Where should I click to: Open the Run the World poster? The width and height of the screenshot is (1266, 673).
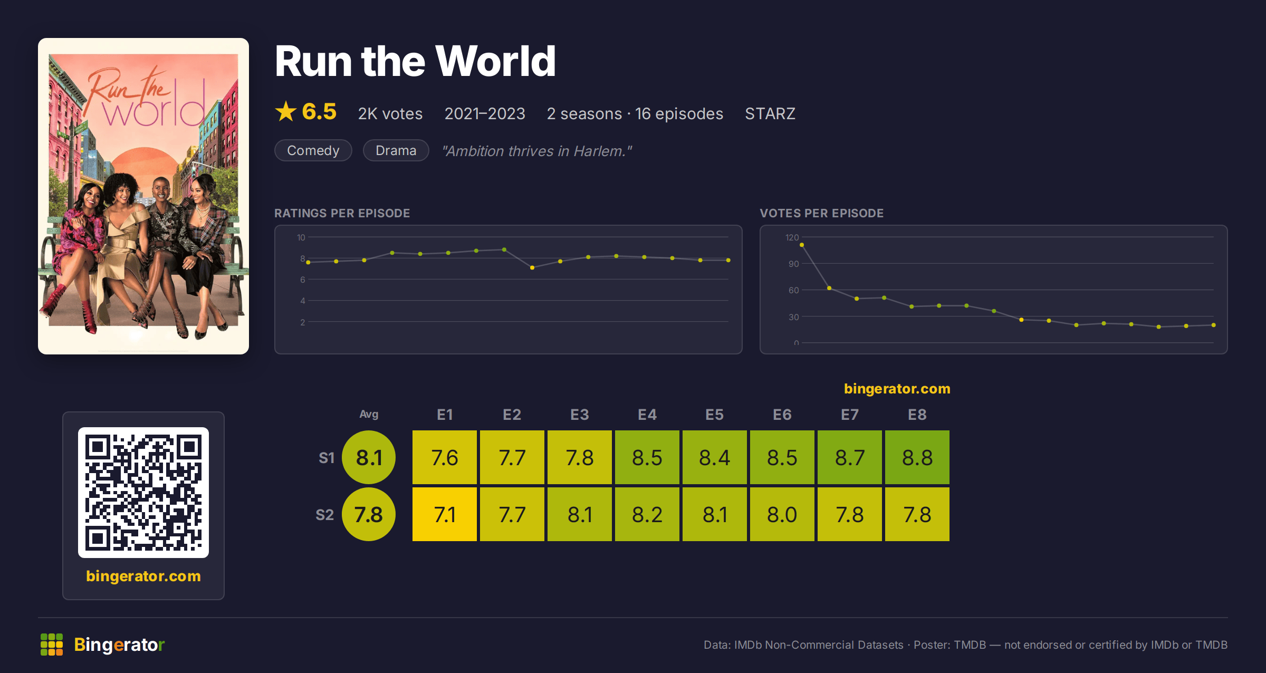143,196
